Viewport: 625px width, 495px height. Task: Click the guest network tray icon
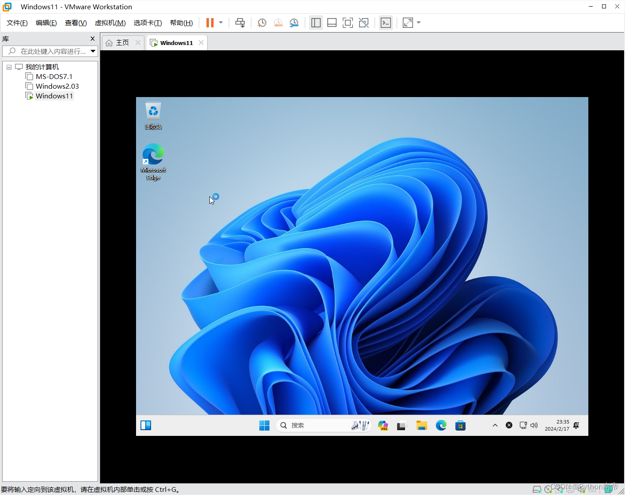(x=523, y=425)
